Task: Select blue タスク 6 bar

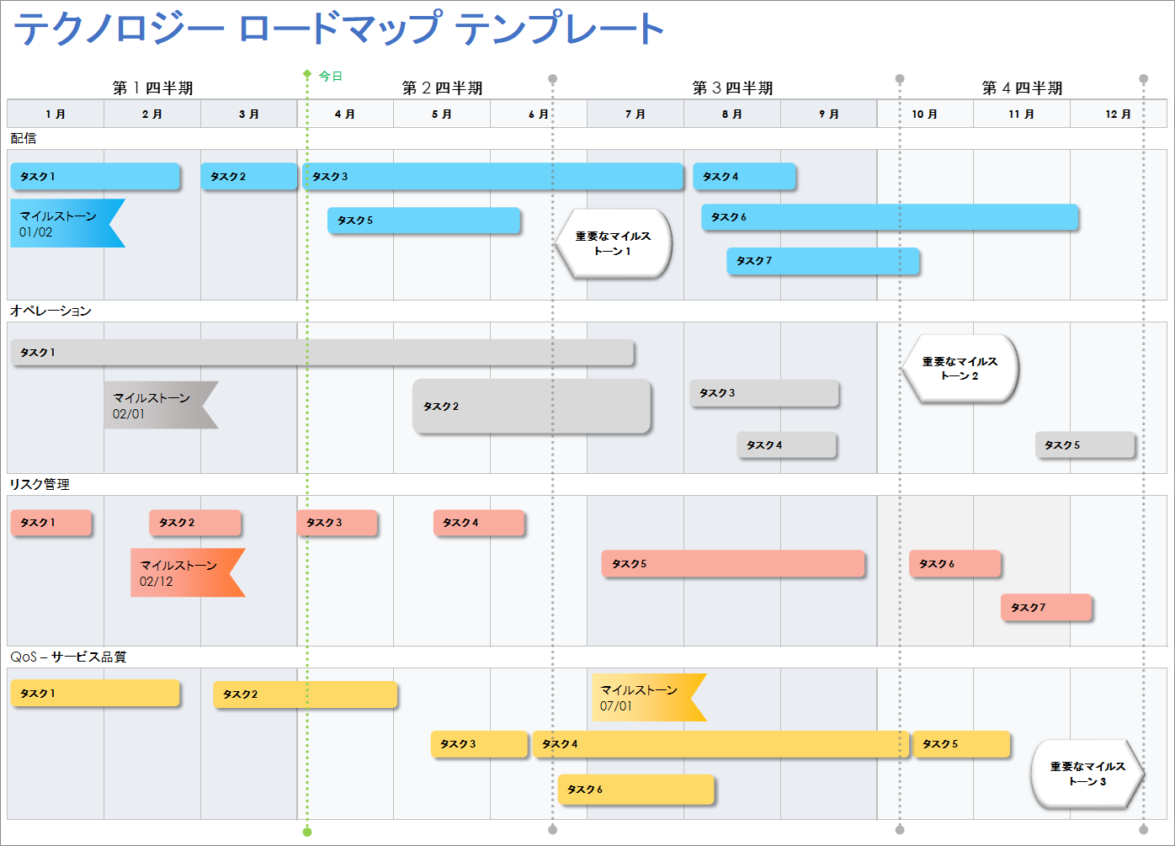Action: (890, 217)
